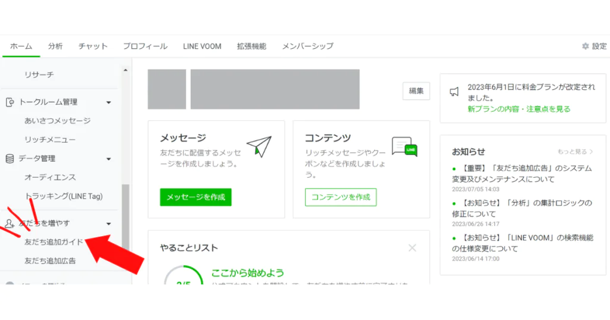Click the settings gear icon
The width and height of the screenshot is (610, 320).
[x=586, y=46]
